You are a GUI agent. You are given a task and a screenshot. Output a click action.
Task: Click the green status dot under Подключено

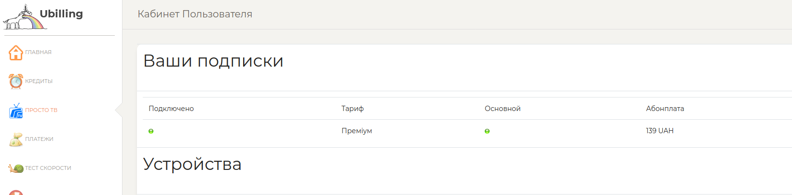(x=151, y=131)
